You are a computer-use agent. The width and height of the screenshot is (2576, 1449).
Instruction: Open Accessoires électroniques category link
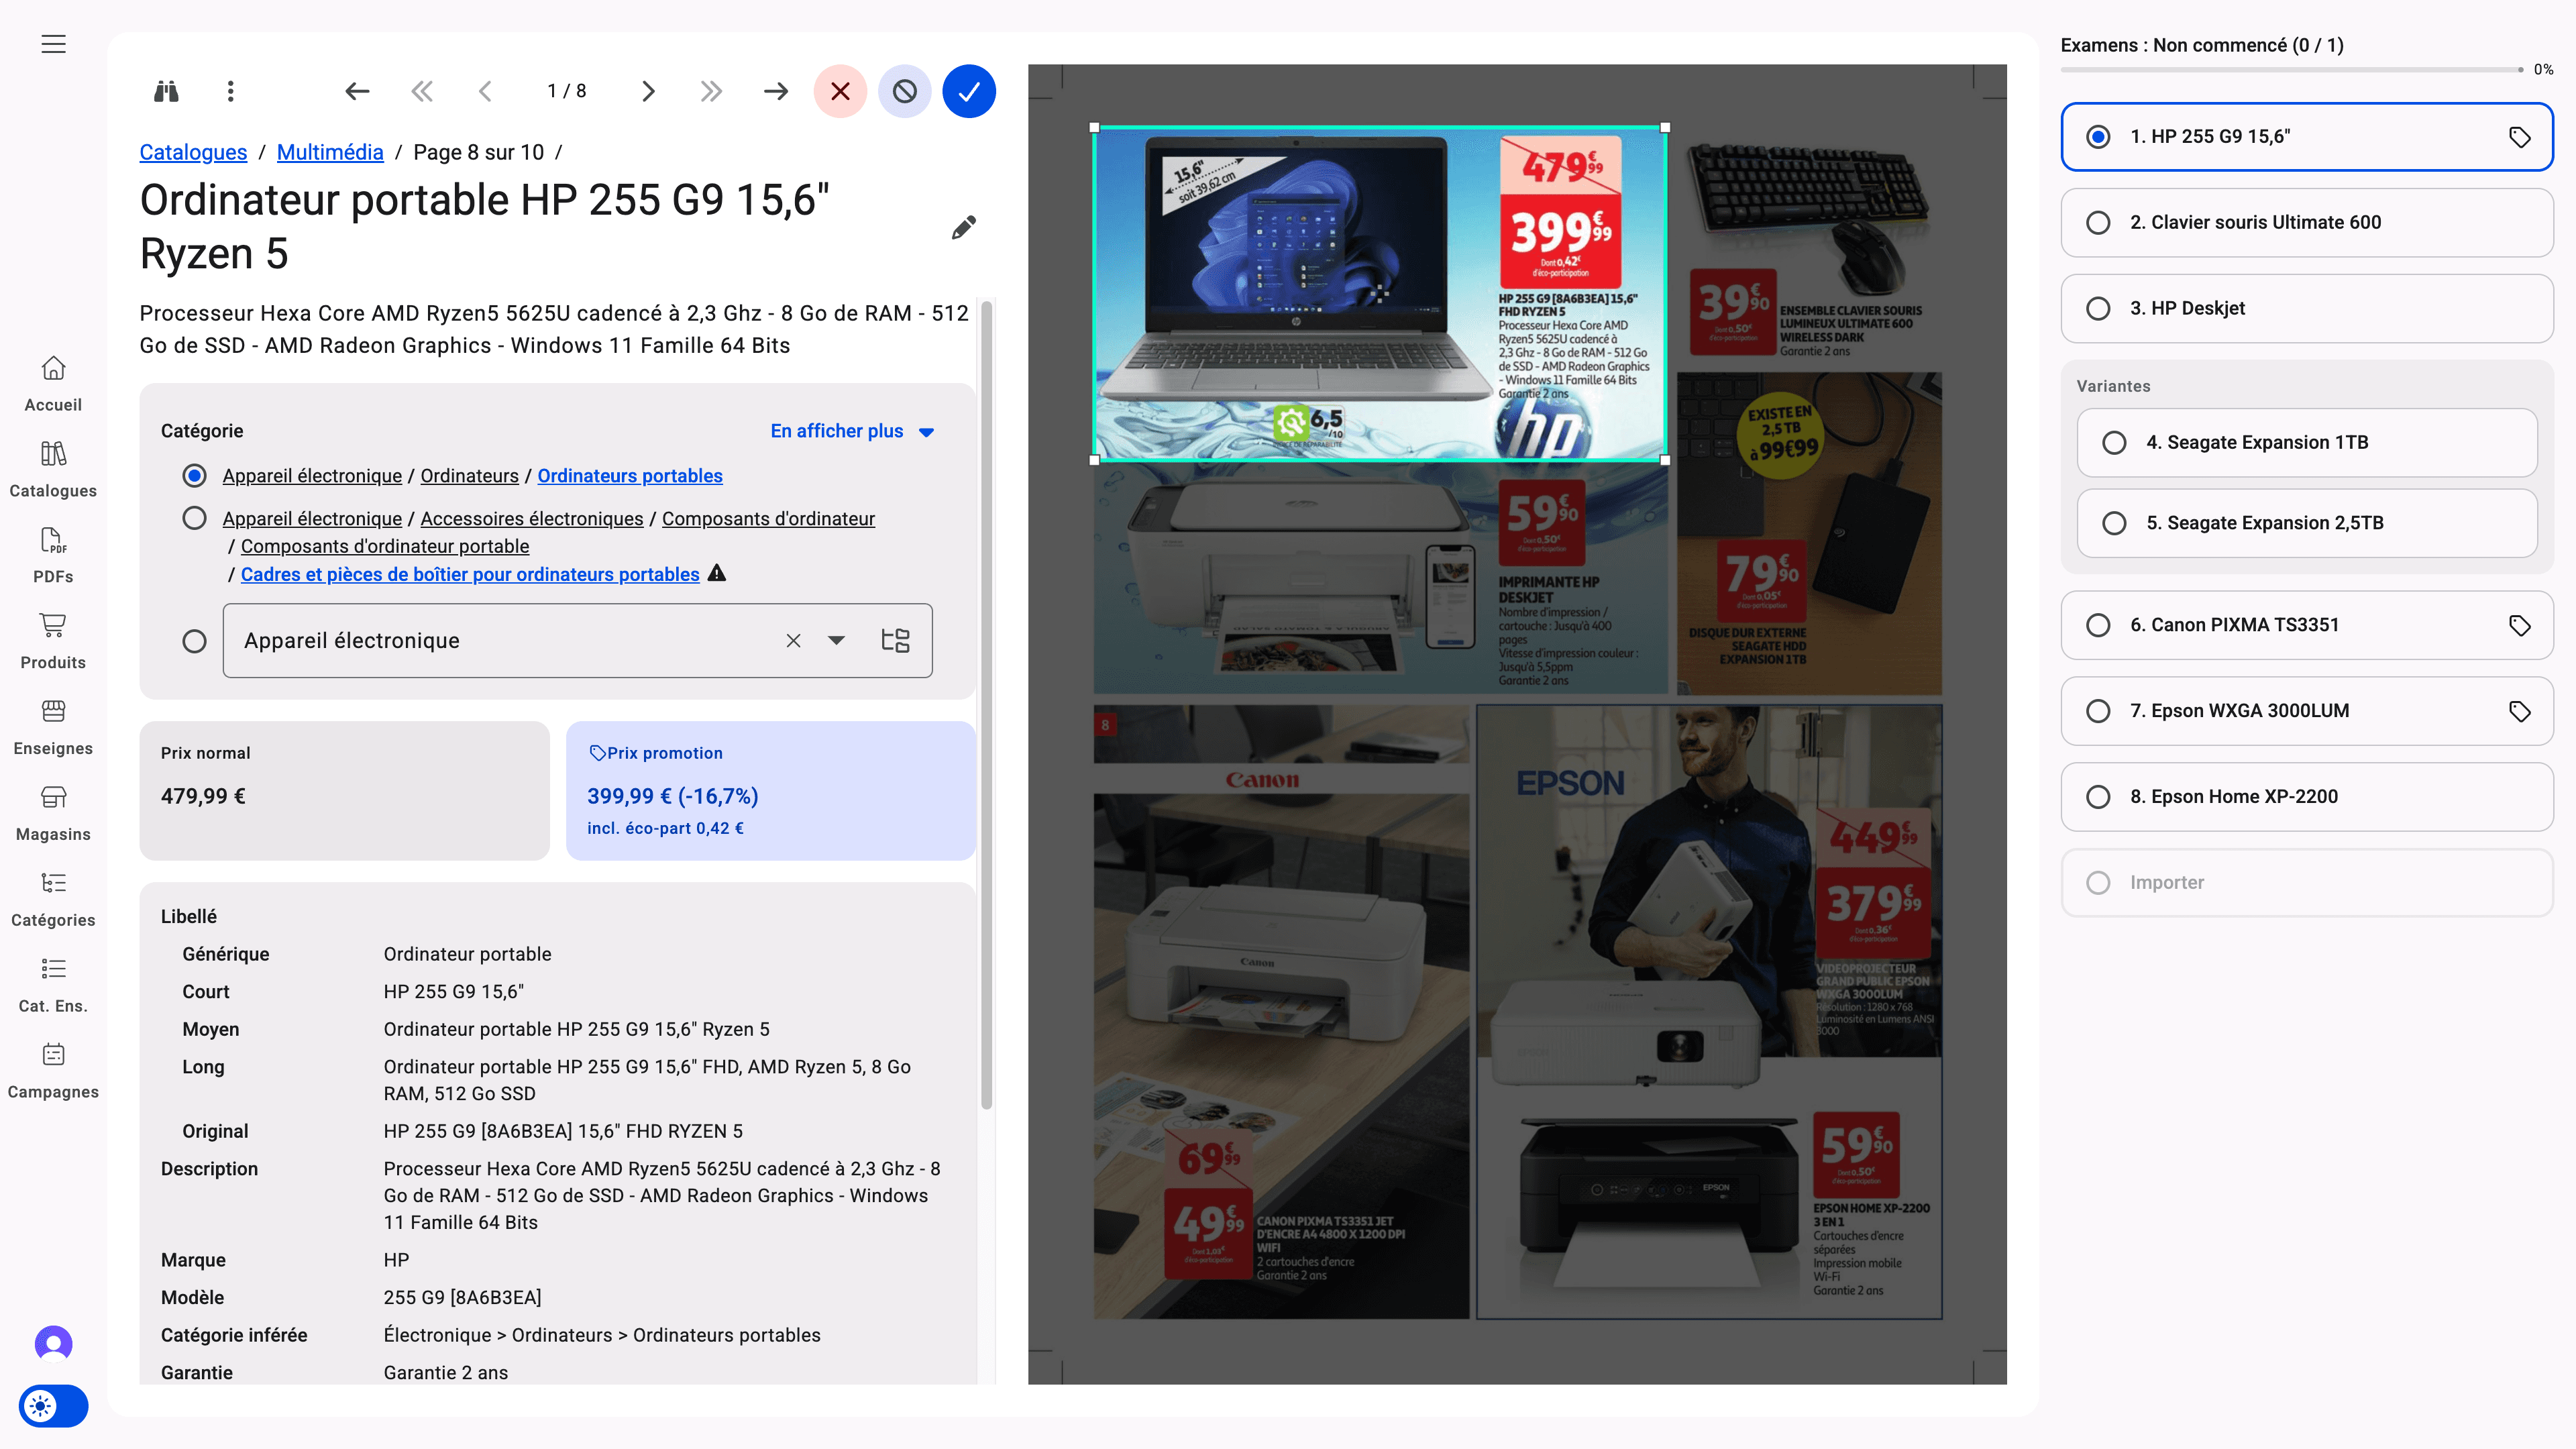[532, 519]
